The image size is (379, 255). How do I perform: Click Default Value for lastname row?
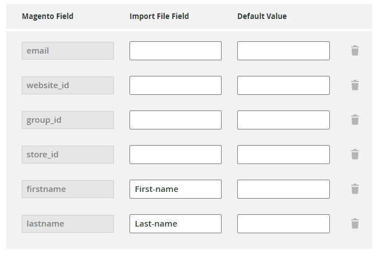coord(283,224)
